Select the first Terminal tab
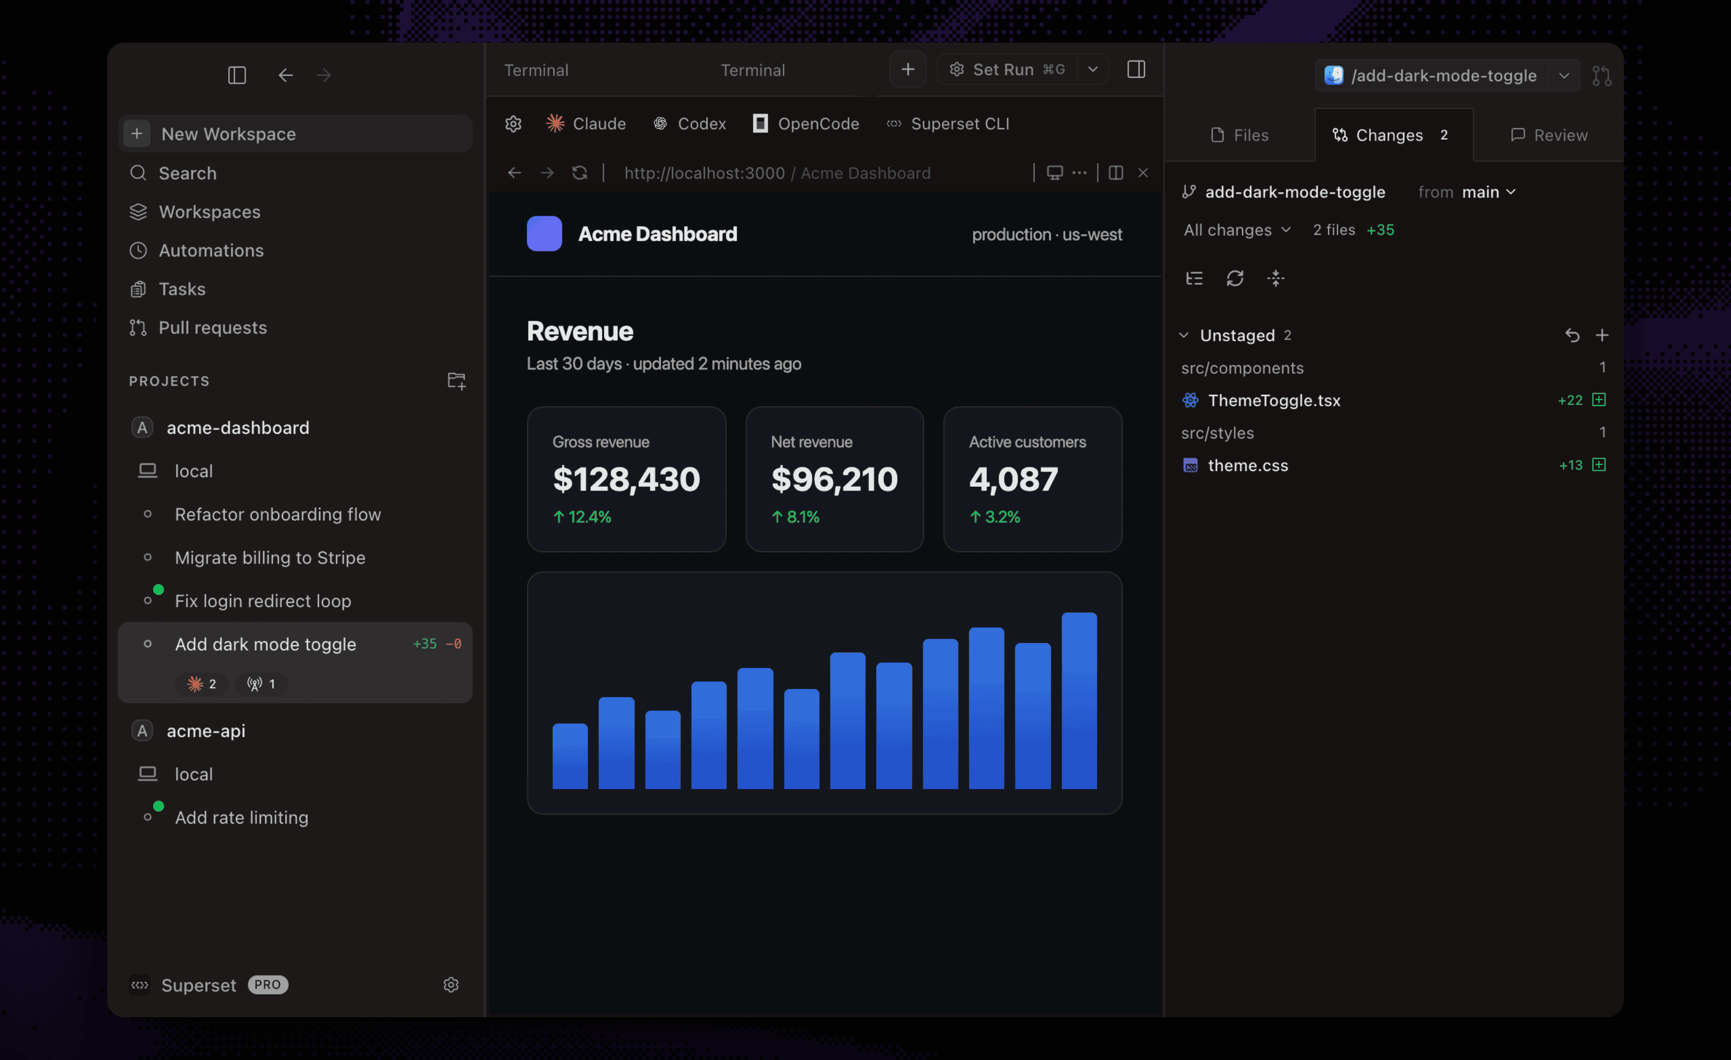The image size is (1731, 1060). pyautogui.click(x=536, y=70)
